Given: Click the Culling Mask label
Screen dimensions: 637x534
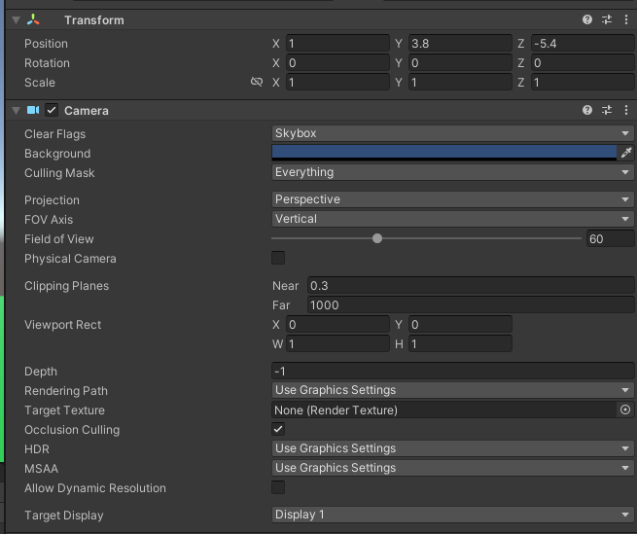Looking at the screenshot, I should tap(59, 173).
